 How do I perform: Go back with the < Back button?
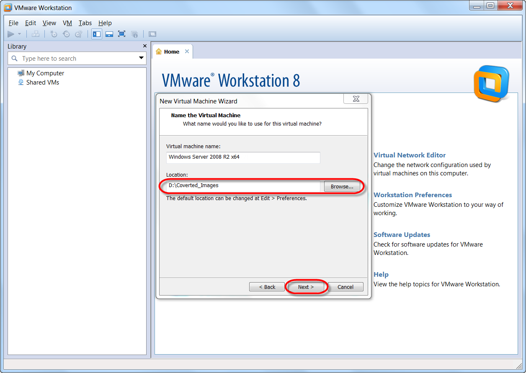[267, 287]
